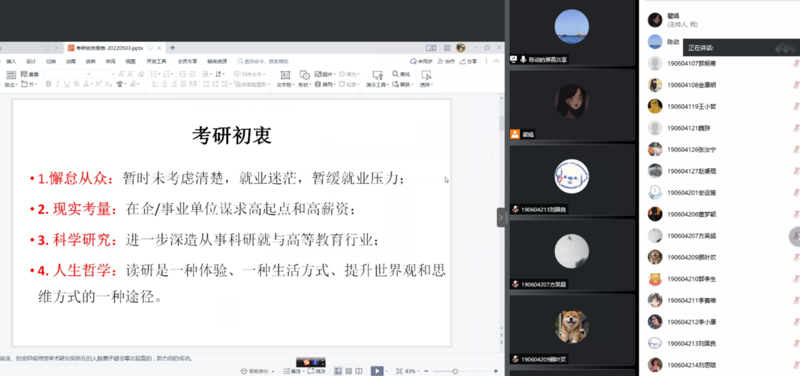Start slideshow with the play button
This screenshot has width=800, height=376.
tap(377, 371)
